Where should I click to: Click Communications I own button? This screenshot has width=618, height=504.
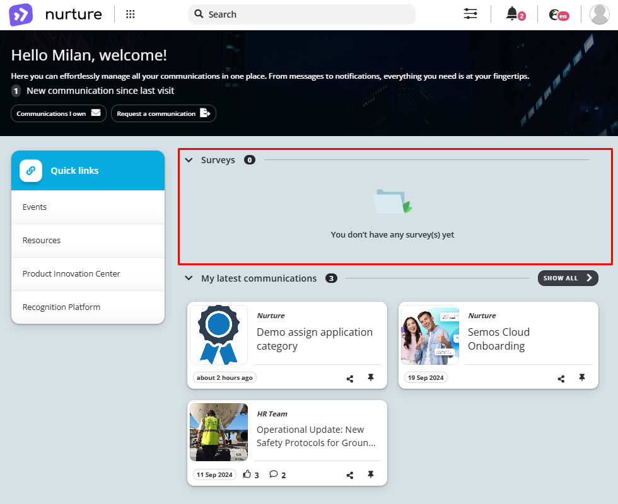click(x=59, y=113)
